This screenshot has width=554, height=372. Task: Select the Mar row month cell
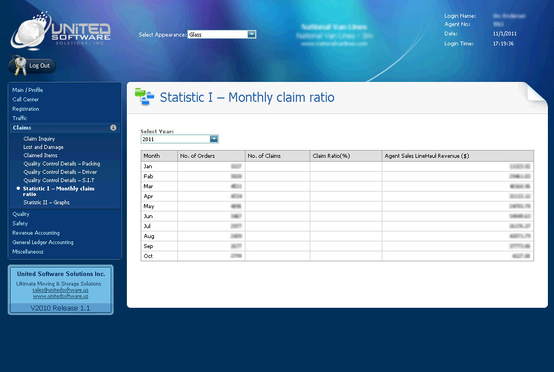pos(159,187)
